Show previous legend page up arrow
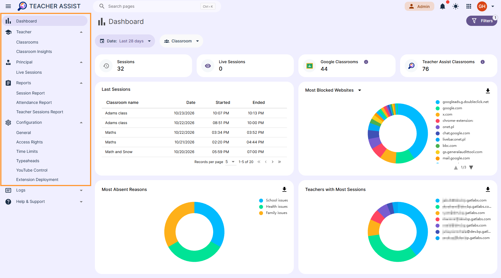The height and width of the screenshot is (278, 501). coord(456,168)
